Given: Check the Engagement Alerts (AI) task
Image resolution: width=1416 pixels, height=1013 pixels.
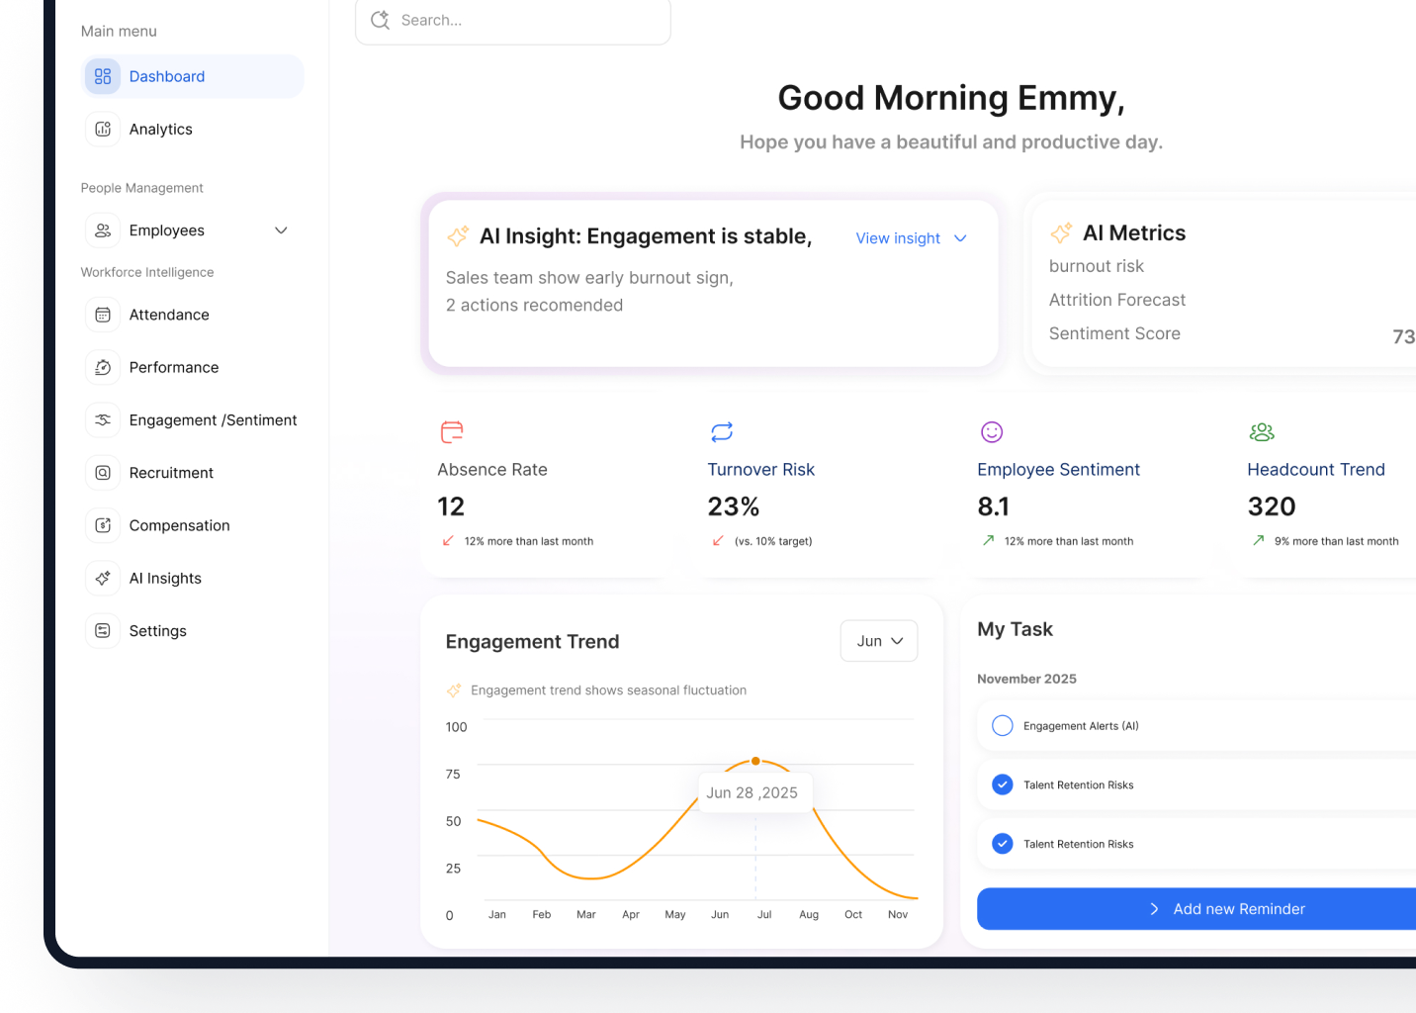Looking at the screenshot, I should (1002, 726).
